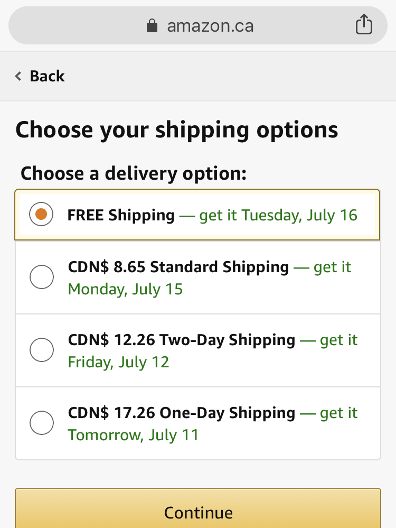Screen dimensions: 396x528
Task: Click the "FREE Shipping" option label
Action: pyautogui.click(x=121, y=215)
